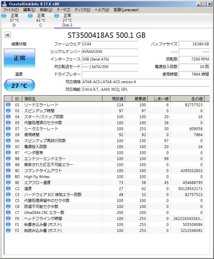Select the C: drive tab at 43 °C
Image resolution: width=214 pixels, height=259 pixels.
pyautogui.click(x=41, y=20)
